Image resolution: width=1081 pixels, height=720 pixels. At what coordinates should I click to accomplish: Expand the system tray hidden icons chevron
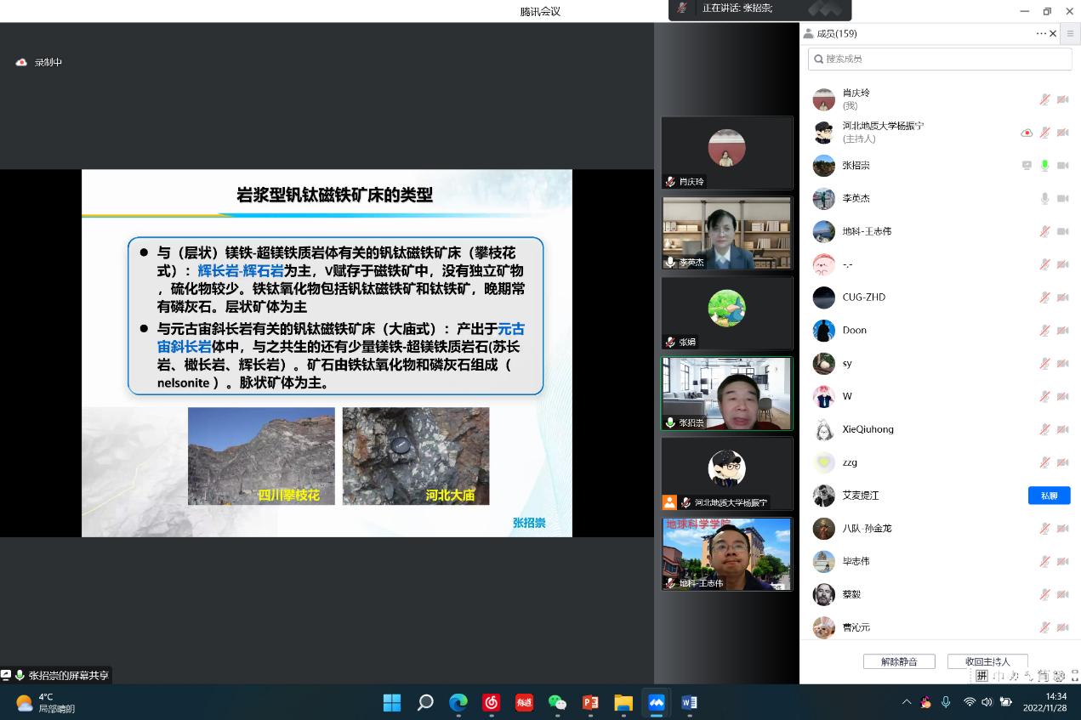tap(906, 702)
